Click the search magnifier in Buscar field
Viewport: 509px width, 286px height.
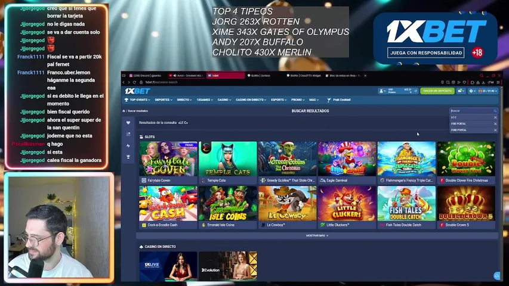[495, 111]
